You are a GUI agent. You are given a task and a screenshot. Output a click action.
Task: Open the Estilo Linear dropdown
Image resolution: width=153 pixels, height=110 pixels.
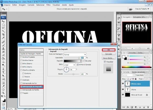point(70,65)
